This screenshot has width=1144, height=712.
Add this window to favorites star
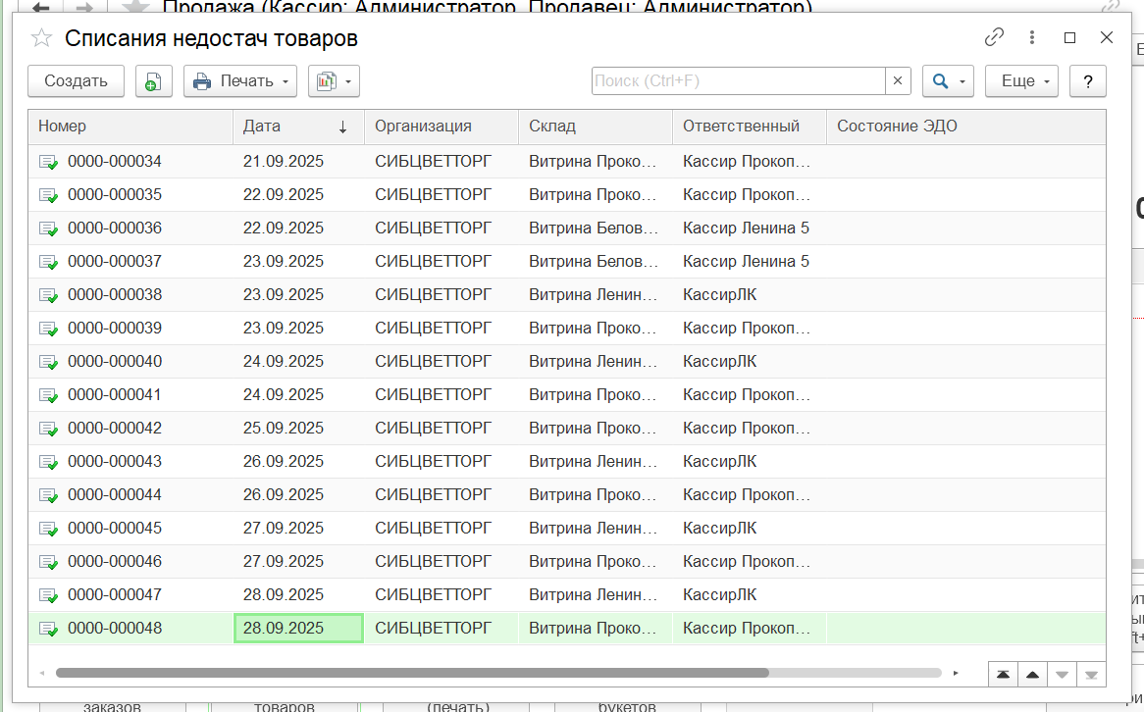click(x=41, y=38)
